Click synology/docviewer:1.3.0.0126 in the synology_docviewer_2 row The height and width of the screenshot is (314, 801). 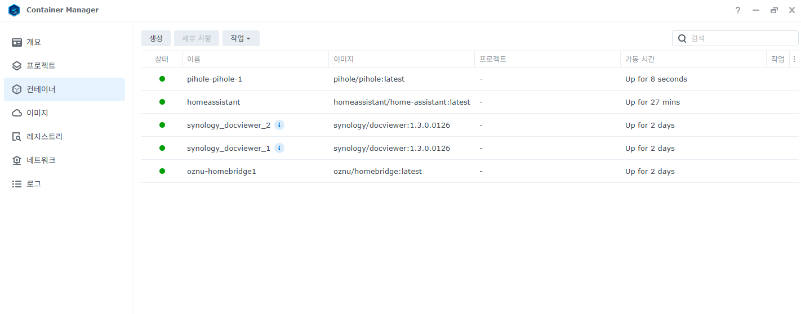(391, 125)
